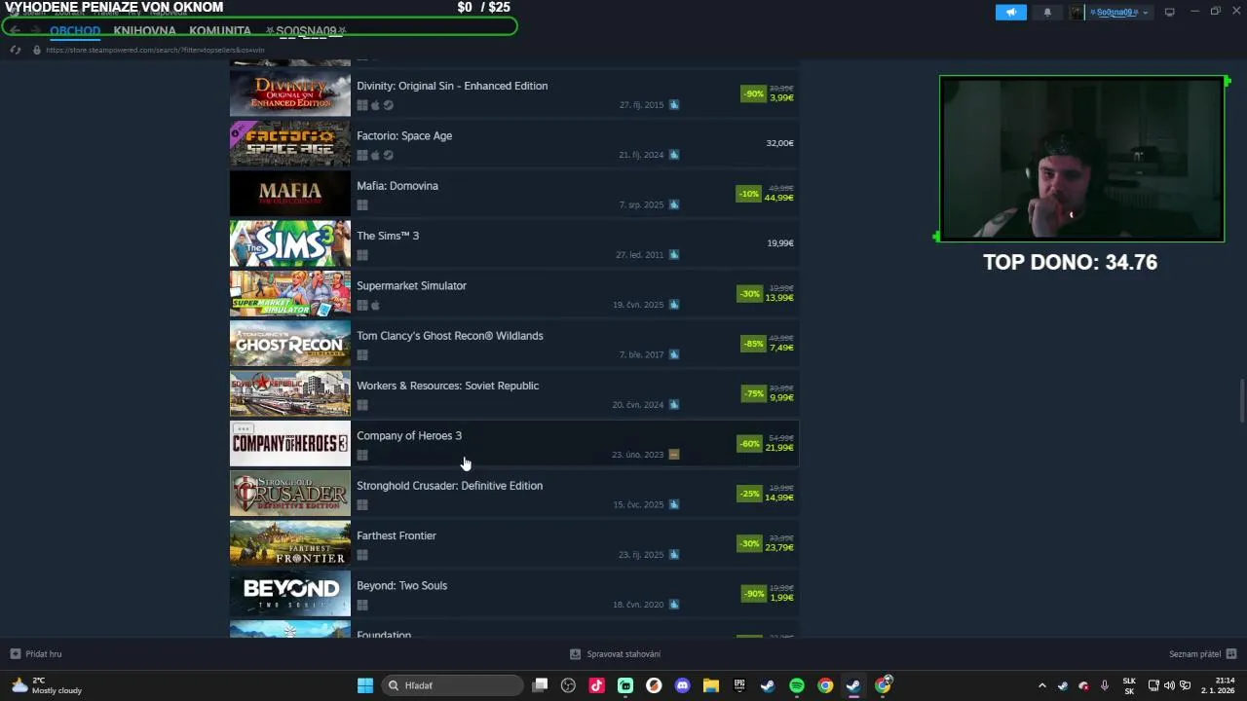Click Windows platform icon under Company of Heroes 3
This screenshot has height=701, width=1247.
pos(362,455)
